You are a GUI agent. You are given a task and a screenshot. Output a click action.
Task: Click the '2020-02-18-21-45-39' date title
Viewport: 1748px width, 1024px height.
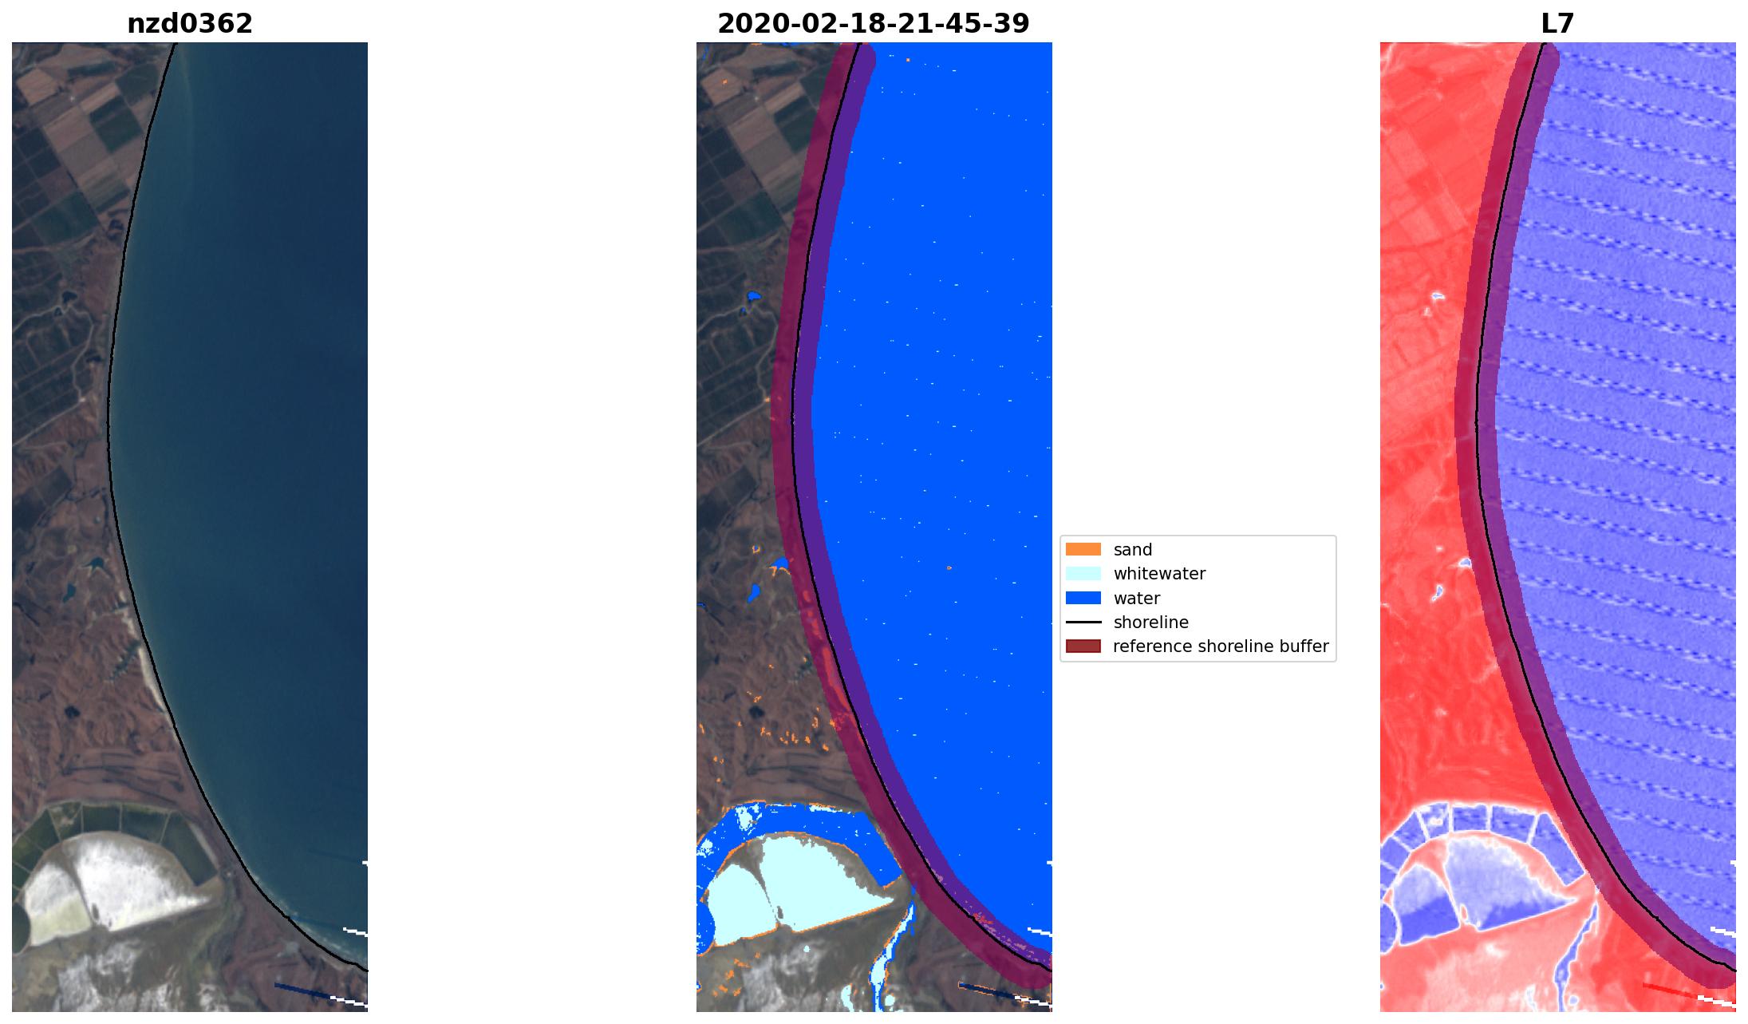coord(874,24)
